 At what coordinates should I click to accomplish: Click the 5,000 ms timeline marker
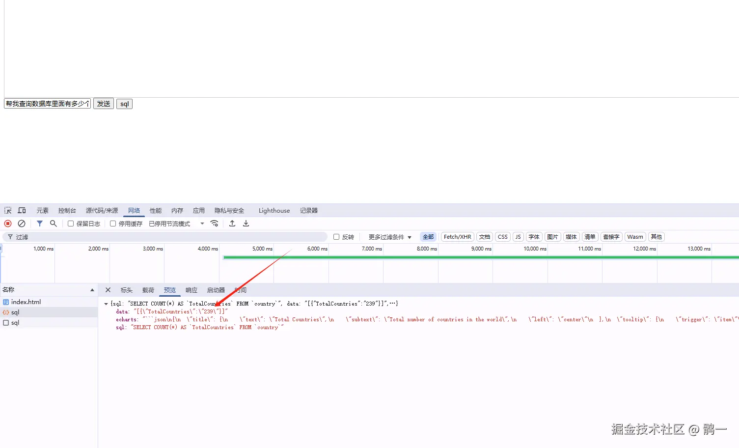[262, 249]
